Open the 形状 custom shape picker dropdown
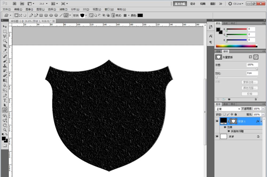Image resolution: width=267 pixels, height=177 pixels. point(86,15)
